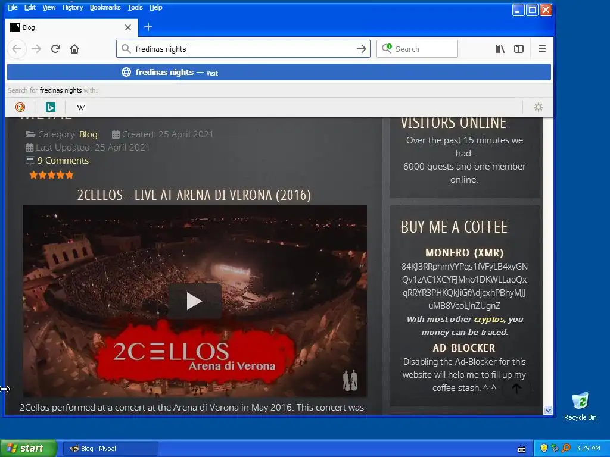Click the Blog - Mypal taskbar button
The height and width of the screenshot is (457, 610).
pyautogui.click(x=110, y=449)
